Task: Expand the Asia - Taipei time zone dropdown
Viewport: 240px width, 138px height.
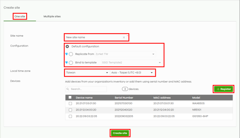Action: (133, 73)
